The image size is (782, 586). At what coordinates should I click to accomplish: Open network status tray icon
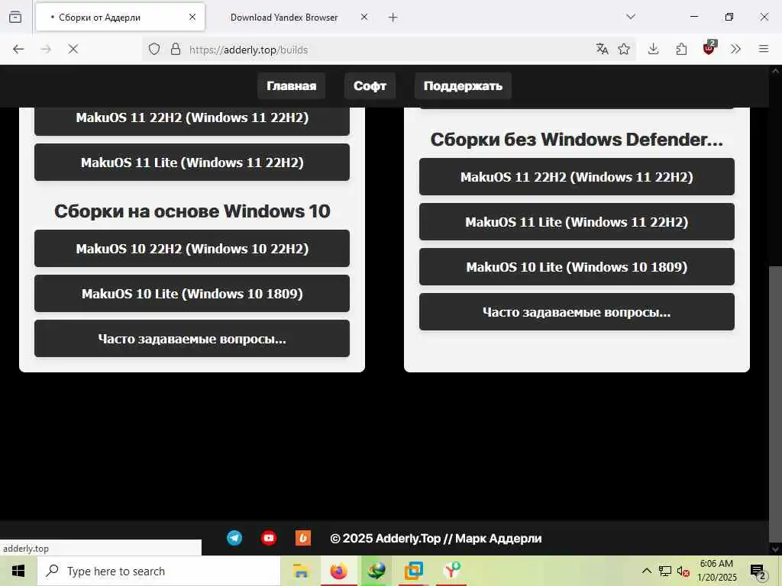point(665,571)
